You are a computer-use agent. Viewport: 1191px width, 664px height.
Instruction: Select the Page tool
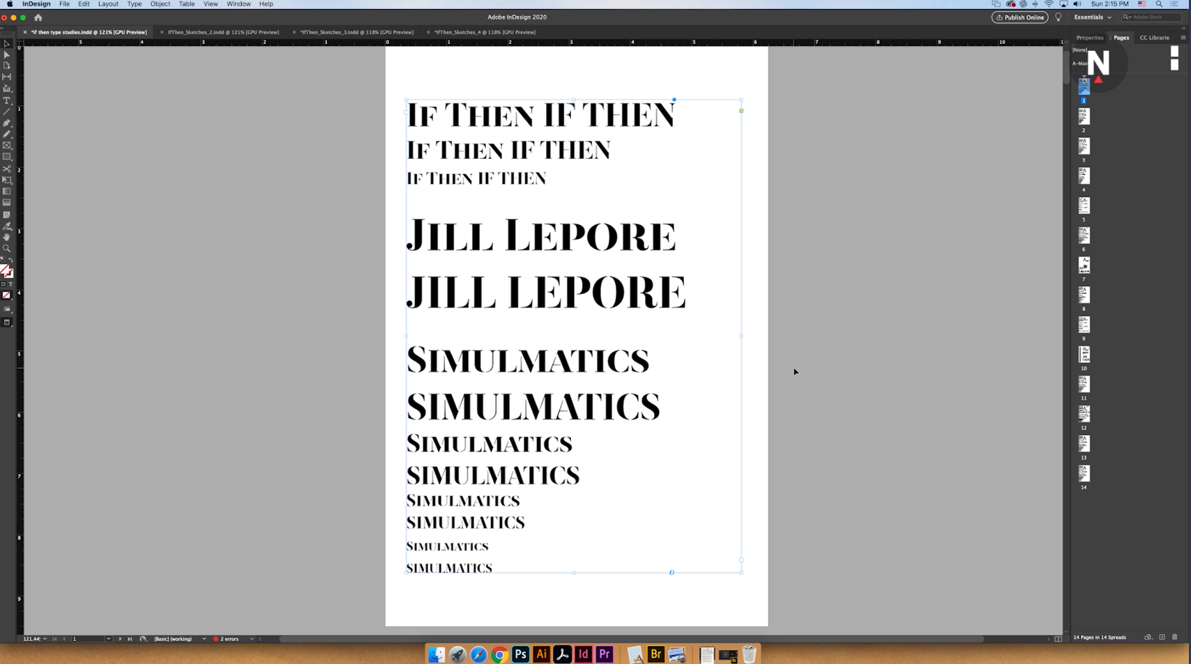point(7,65)
